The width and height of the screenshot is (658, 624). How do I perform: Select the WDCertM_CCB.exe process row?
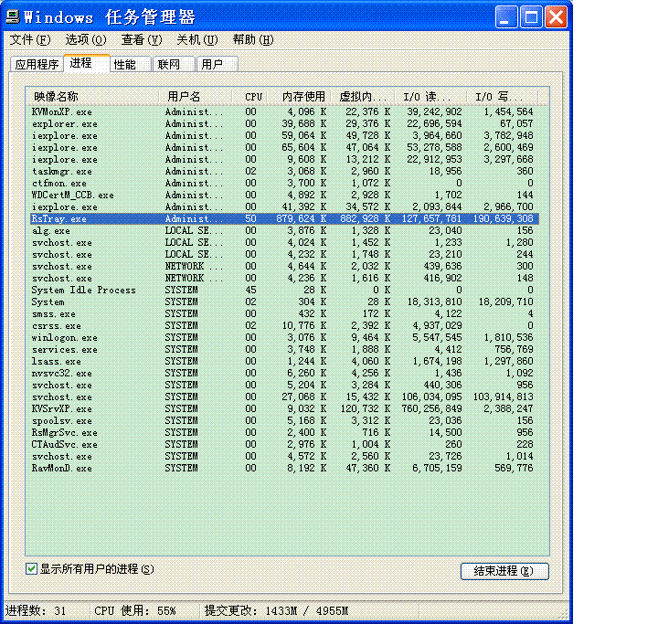(284, 196)
